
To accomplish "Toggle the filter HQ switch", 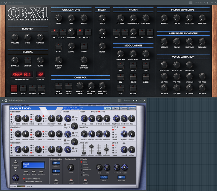I will coord(125,32).
